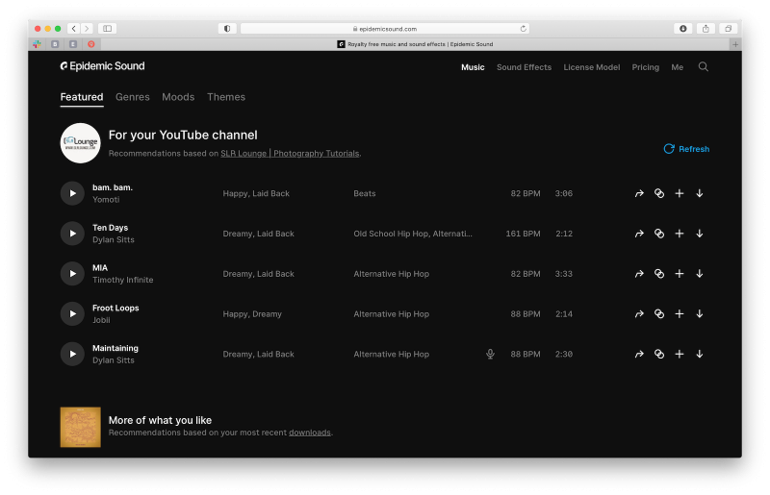This screenshot has height=495, width=770.
Task: Add Froot Loops to a playlist
Action: pyautogui.click(x=680, y=314)
